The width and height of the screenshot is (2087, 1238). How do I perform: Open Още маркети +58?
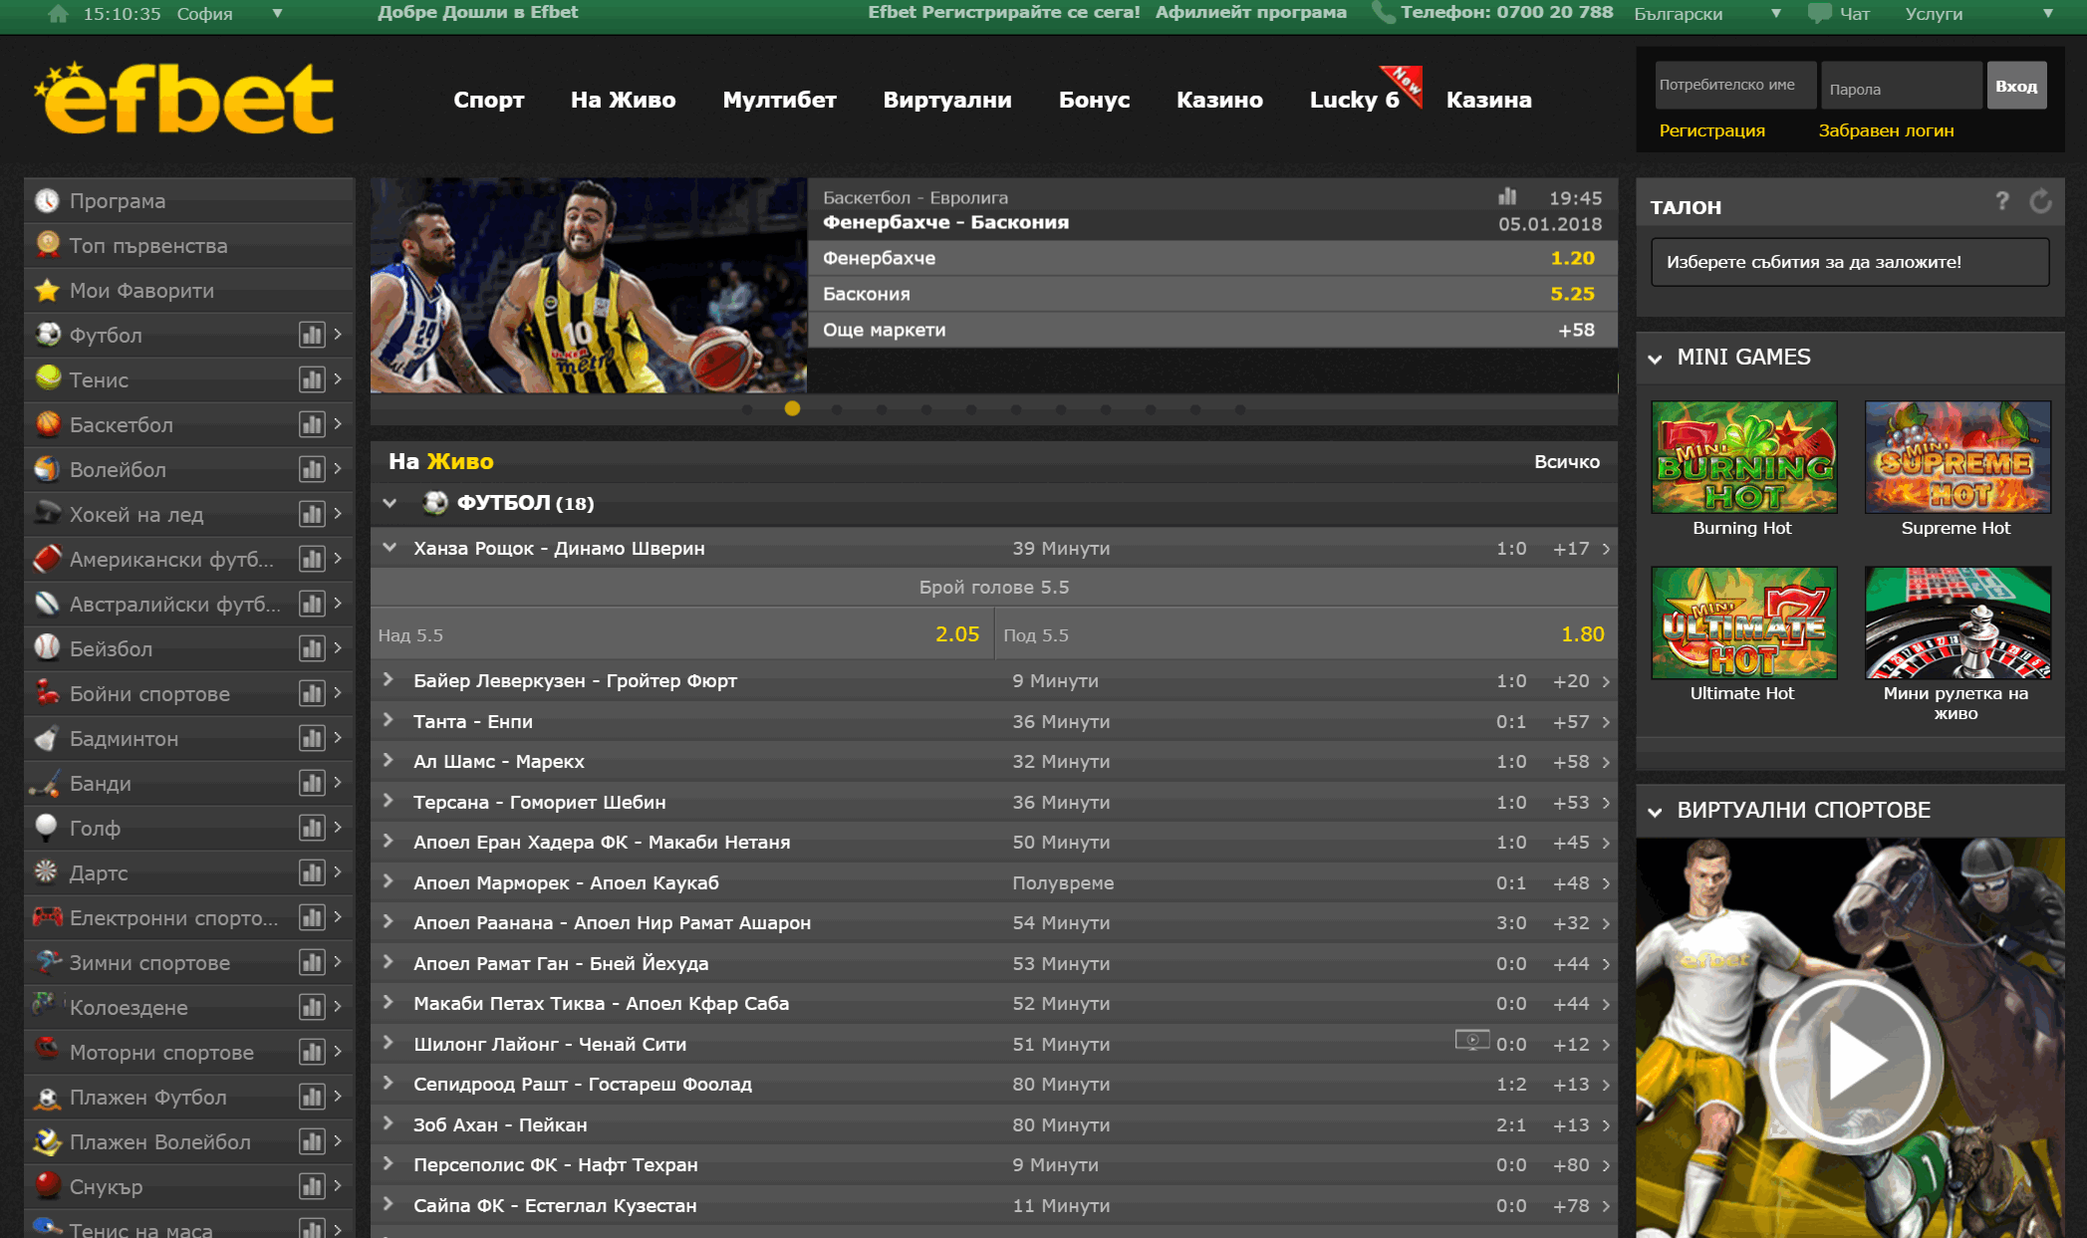1212,330
